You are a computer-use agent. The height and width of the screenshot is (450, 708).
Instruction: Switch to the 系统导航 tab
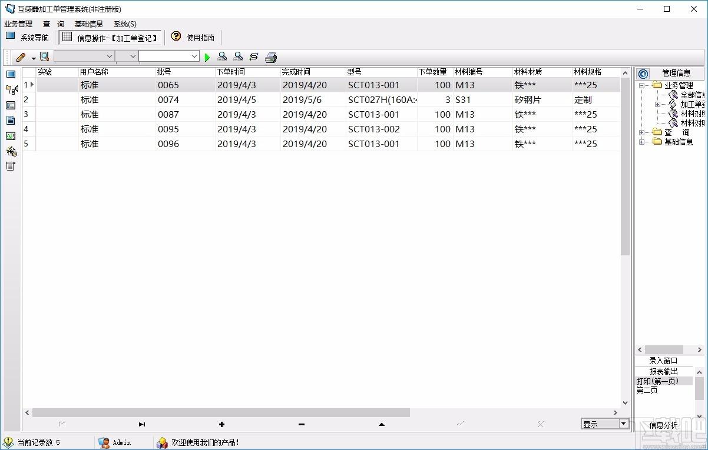click(28, 37)
